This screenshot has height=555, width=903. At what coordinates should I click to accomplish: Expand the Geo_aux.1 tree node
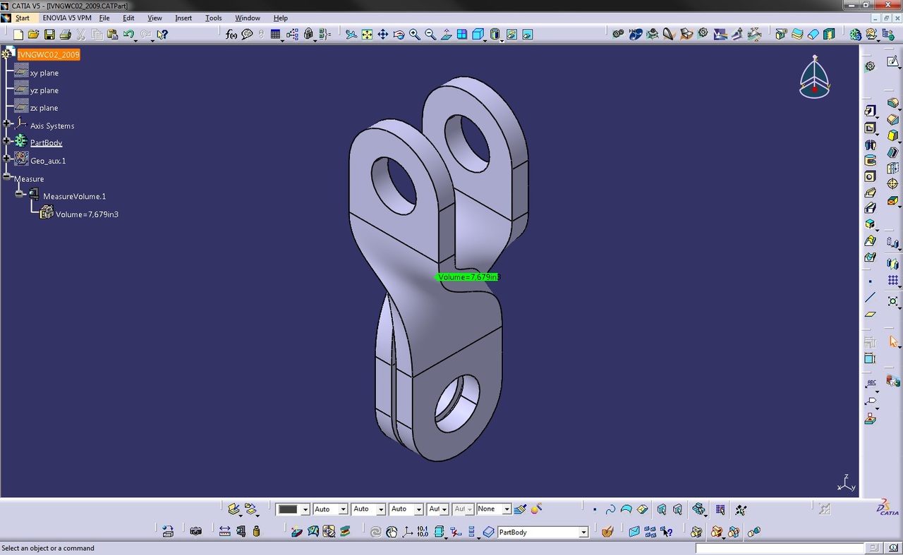[x=6, y=159]
